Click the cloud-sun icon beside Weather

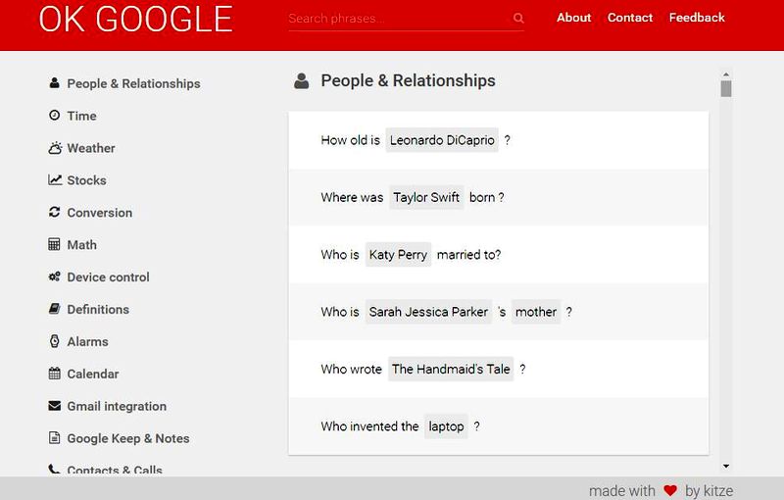click(55, 148)
